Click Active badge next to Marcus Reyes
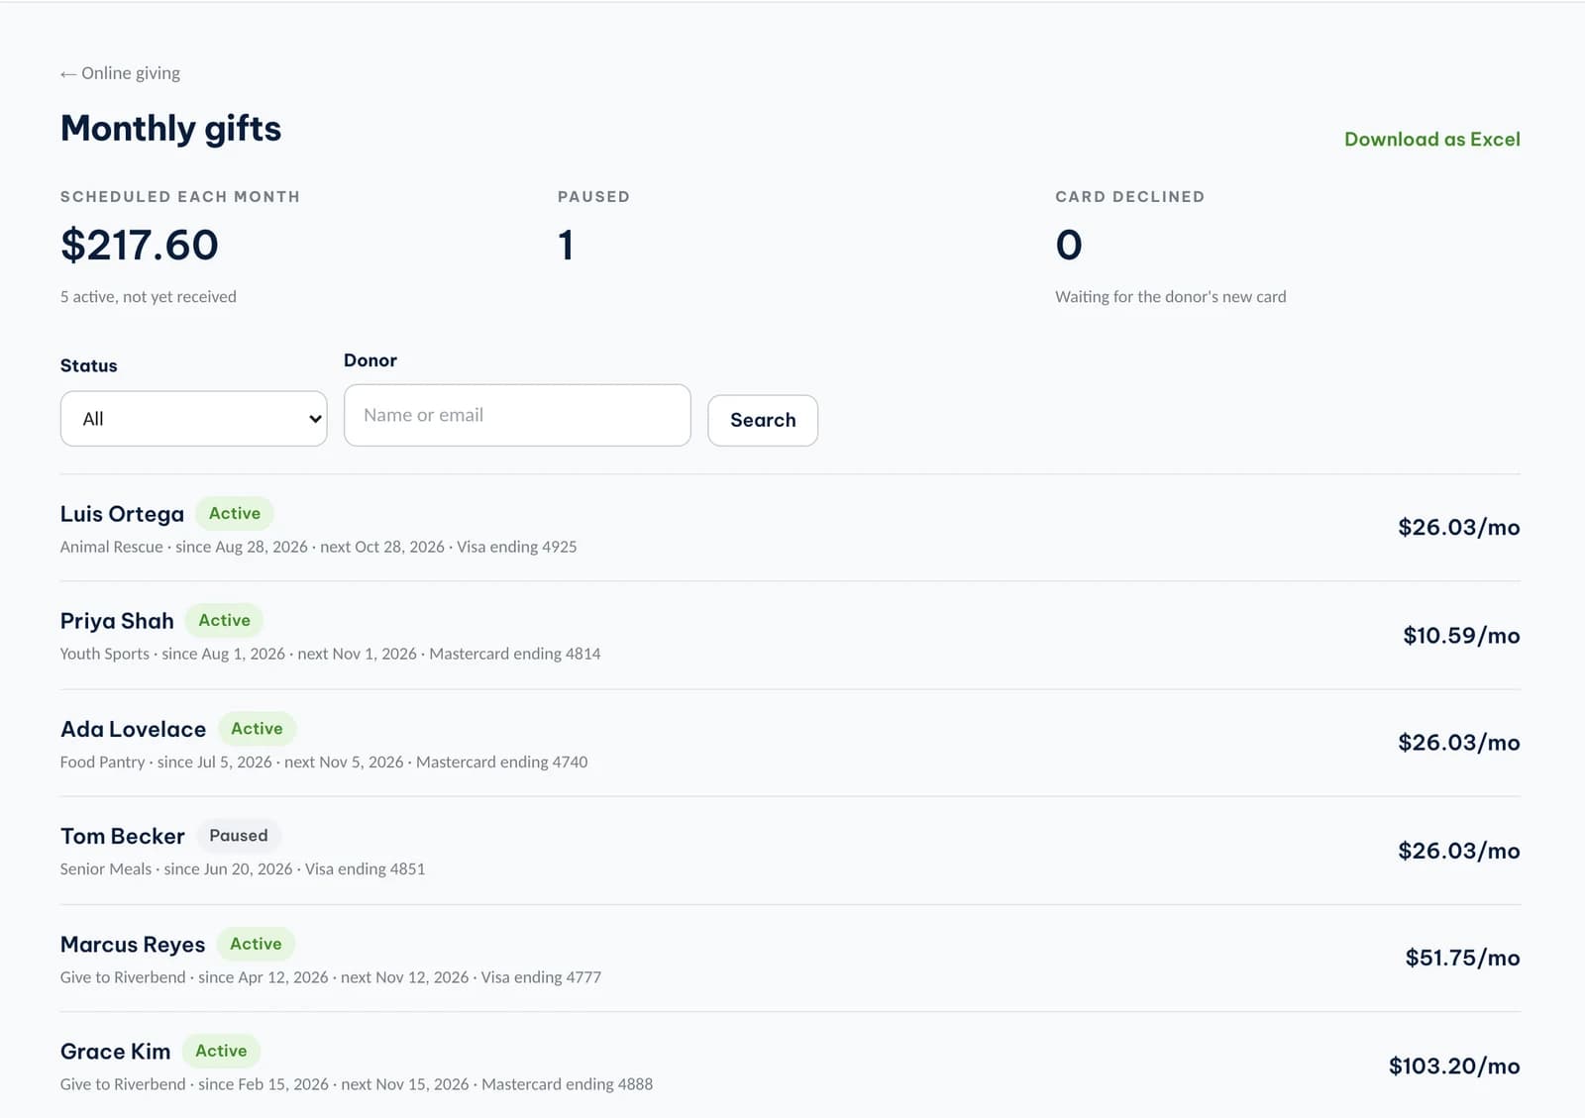Screen dimensions: 1585x1118 point(256,944)
